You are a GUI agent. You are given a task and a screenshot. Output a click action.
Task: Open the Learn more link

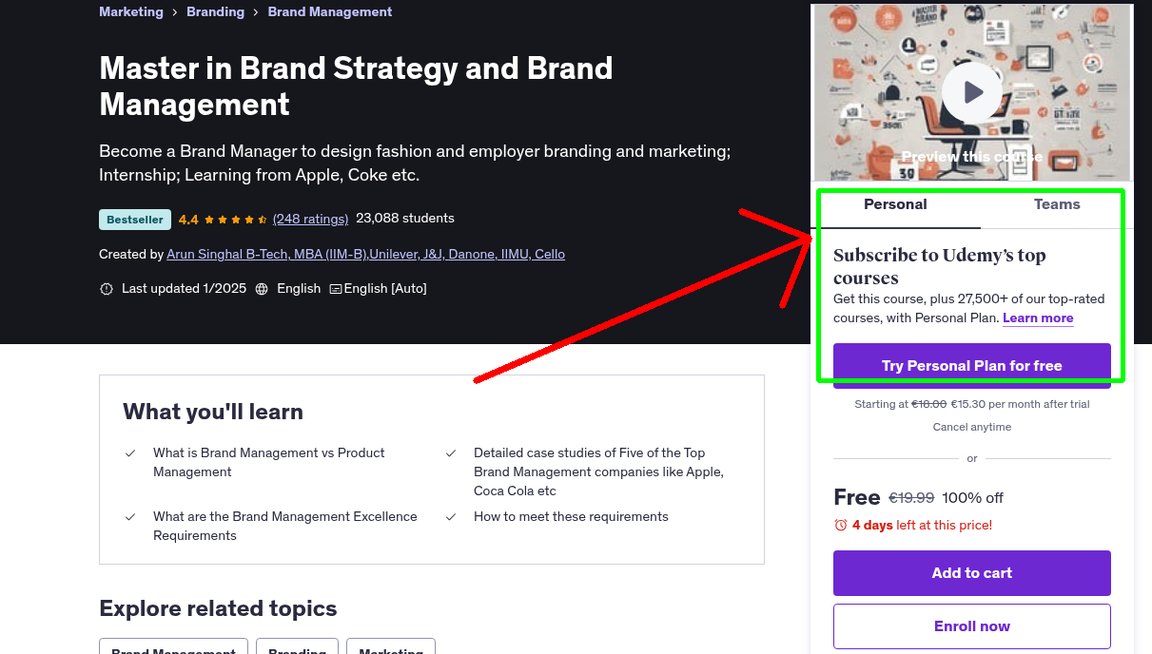pyautogui.click(x=1038, y=317)
